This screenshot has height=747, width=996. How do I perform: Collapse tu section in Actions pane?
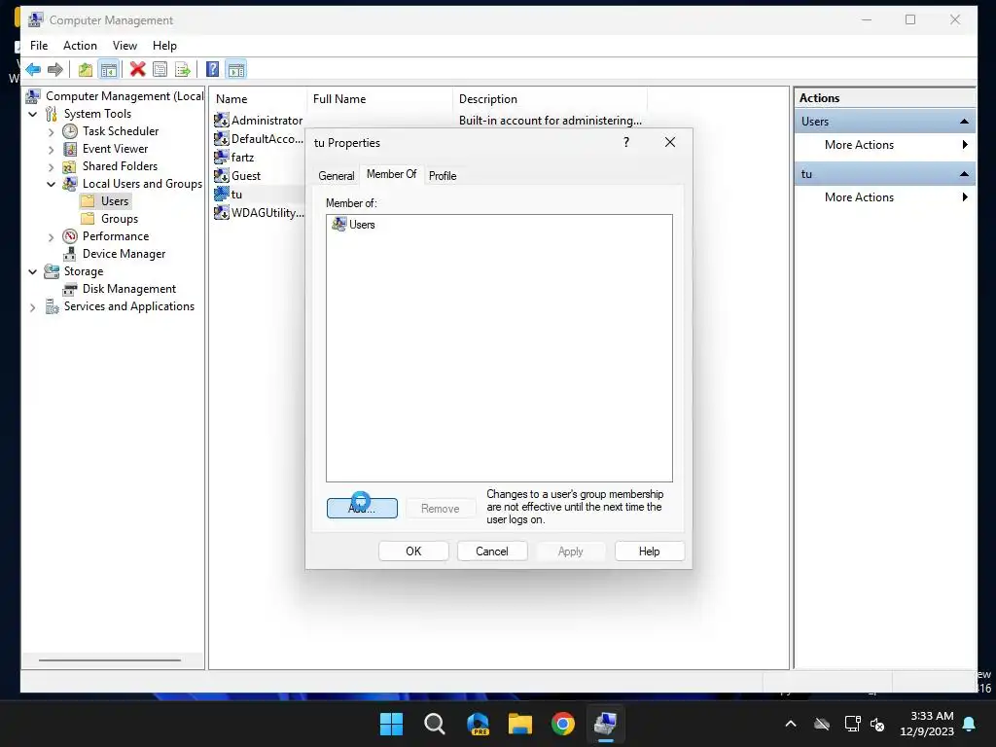[x=964, y=174]
